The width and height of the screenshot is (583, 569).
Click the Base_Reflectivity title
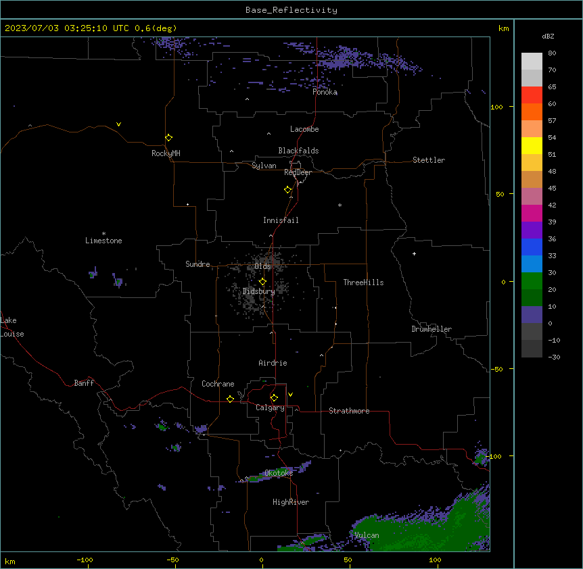pos(291,10)
